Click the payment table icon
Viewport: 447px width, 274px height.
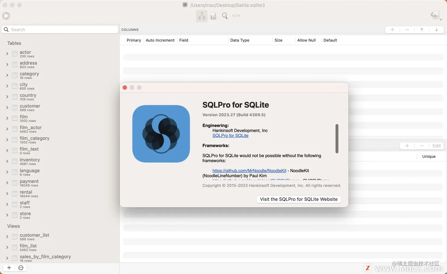14,183
